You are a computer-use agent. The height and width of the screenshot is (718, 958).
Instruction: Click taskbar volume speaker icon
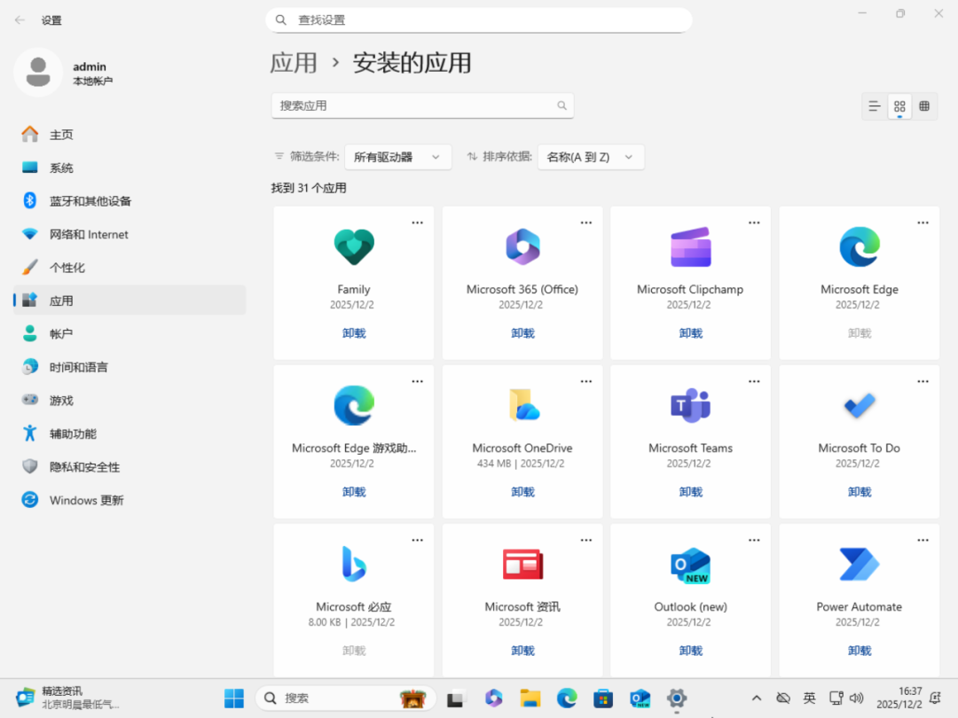click(x=857, y=698)
